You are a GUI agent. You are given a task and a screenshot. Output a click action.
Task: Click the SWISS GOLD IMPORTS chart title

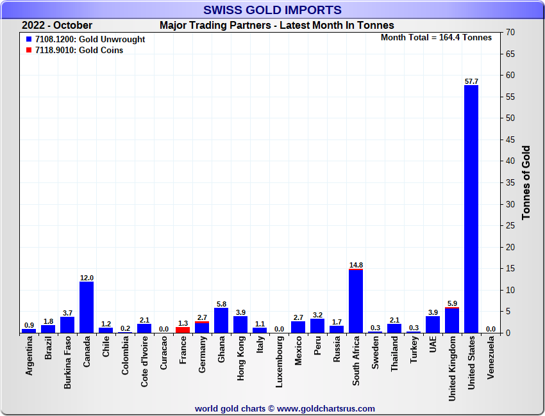[272, 10]
